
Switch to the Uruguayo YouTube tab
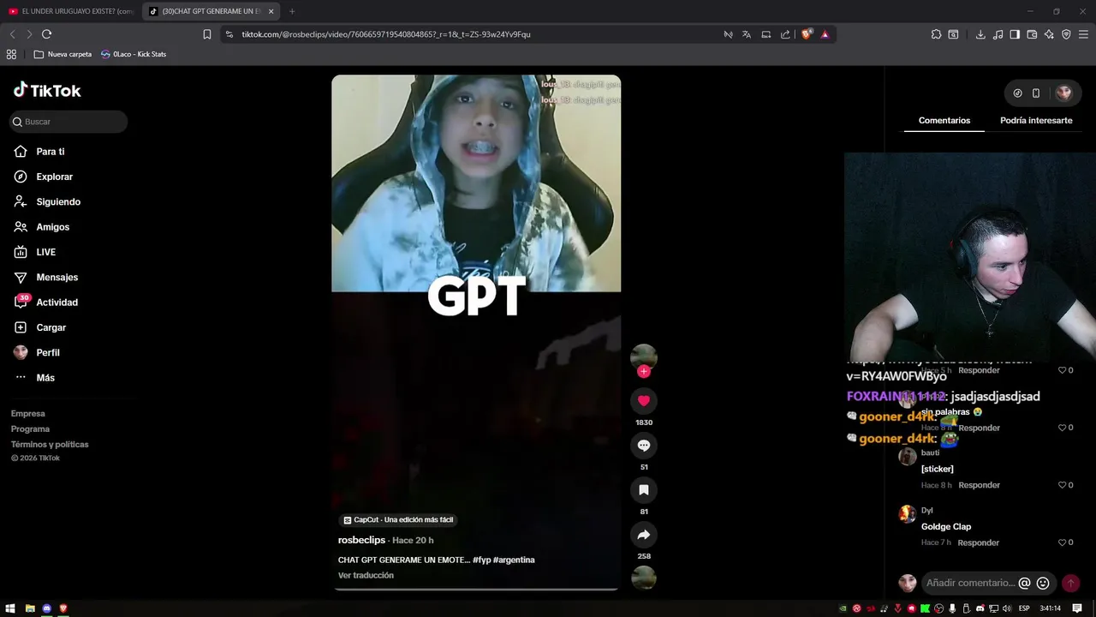[70, 11]
